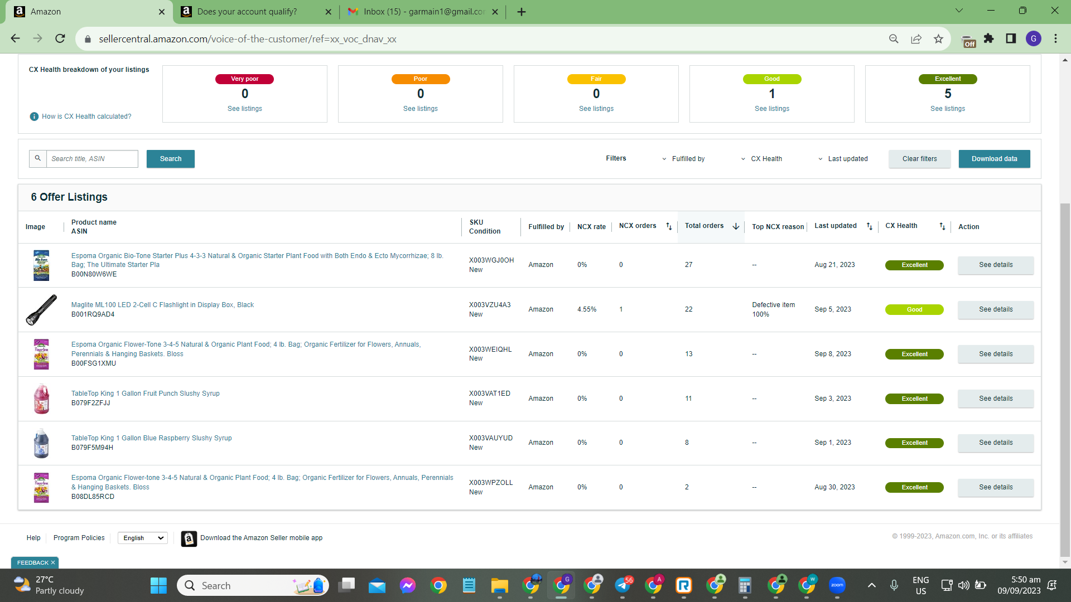Screen dimensions: 1071x602
Task: See details for Fruit Punch Slushy Syrup
Action: 996,399
